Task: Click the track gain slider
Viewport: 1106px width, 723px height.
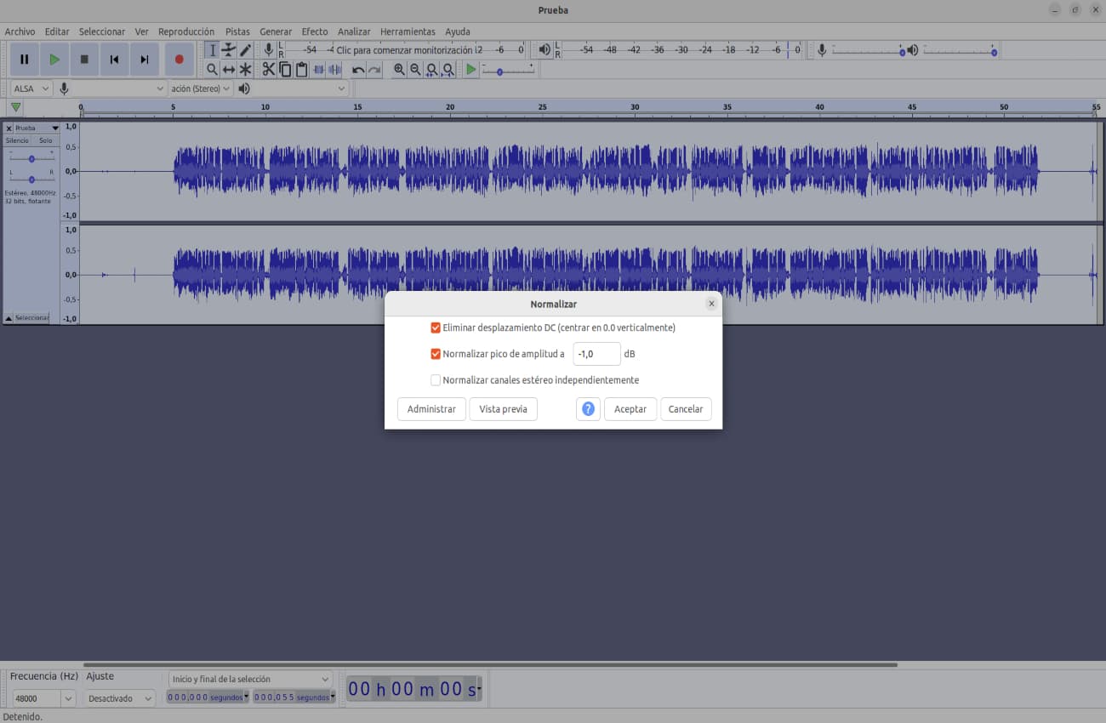Action: [x=31, y=157]
